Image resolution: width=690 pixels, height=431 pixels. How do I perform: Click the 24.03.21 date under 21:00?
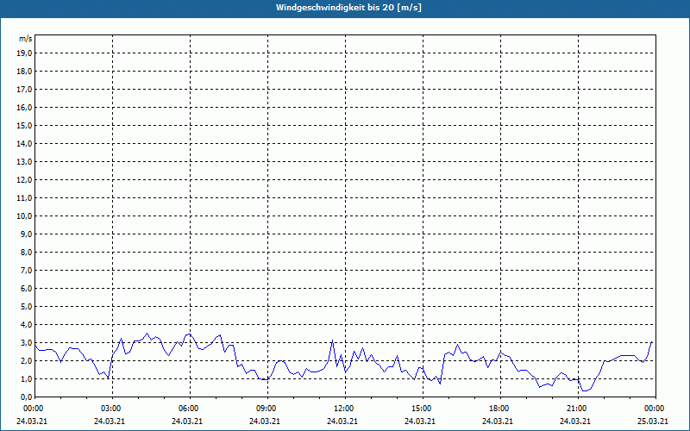point(574,421)
